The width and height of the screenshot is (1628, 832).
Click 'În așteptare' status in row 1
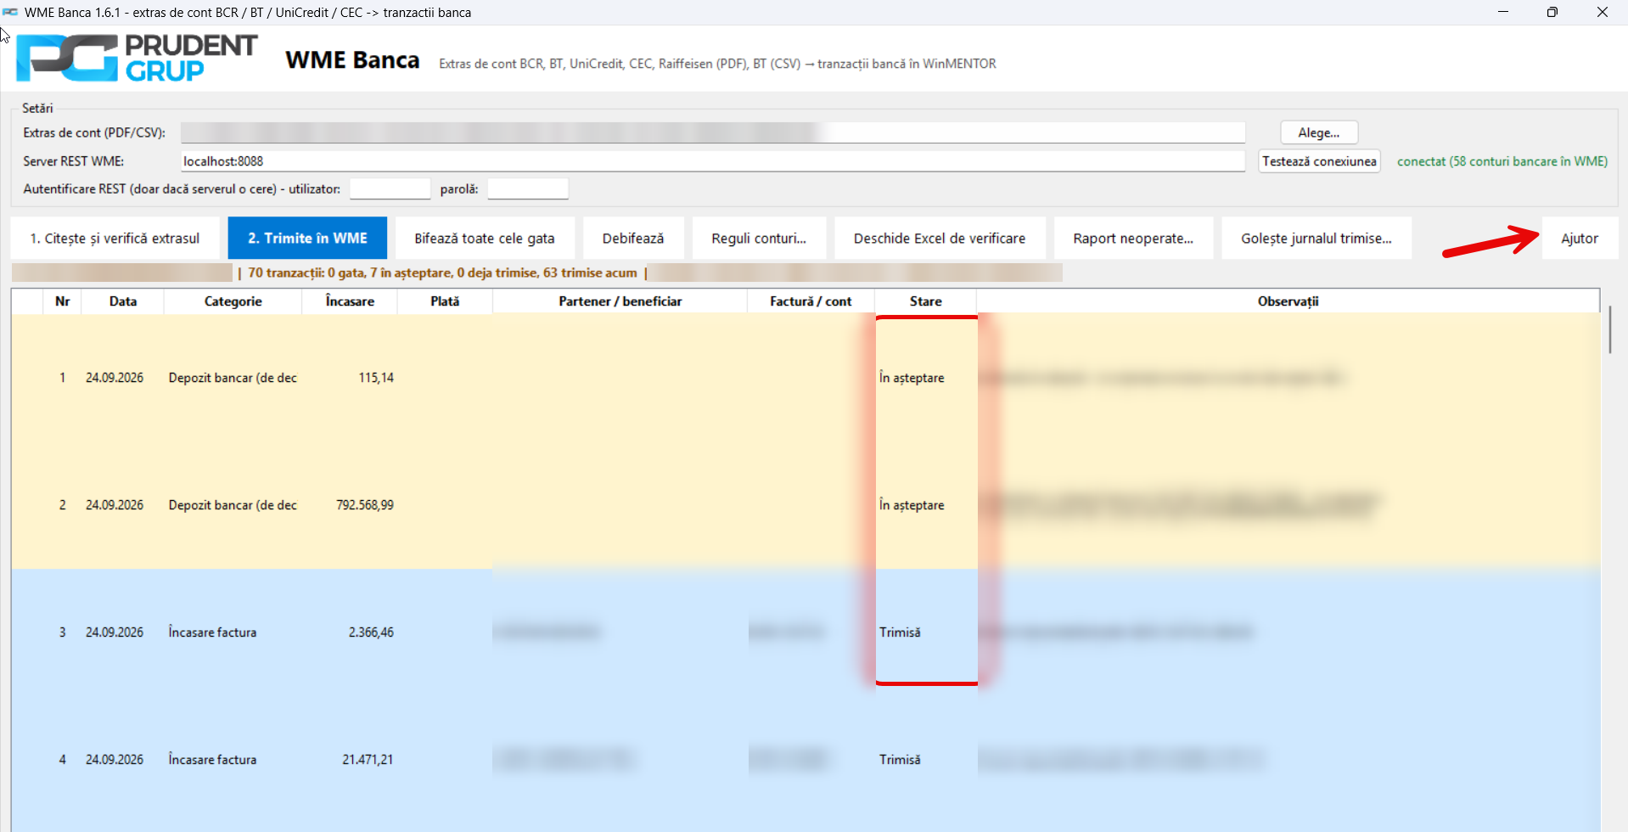(x=912, y=378)
